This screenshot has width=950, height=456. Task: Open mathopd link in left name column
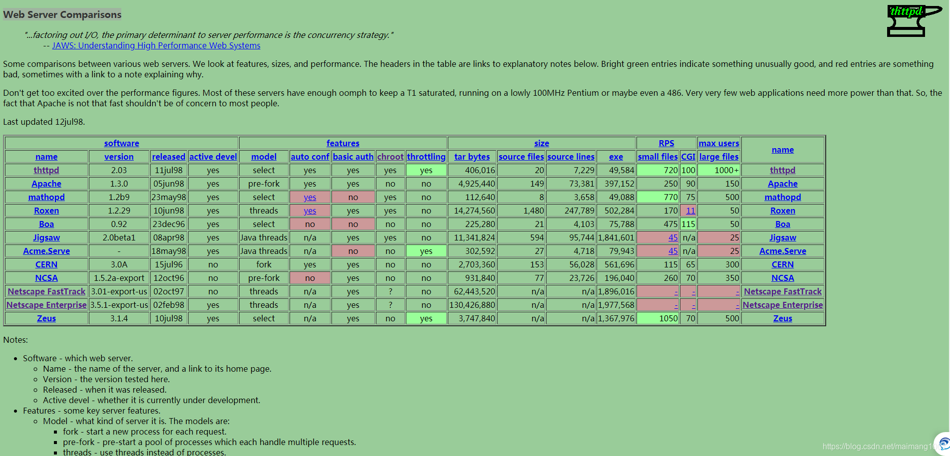point(46,197)
